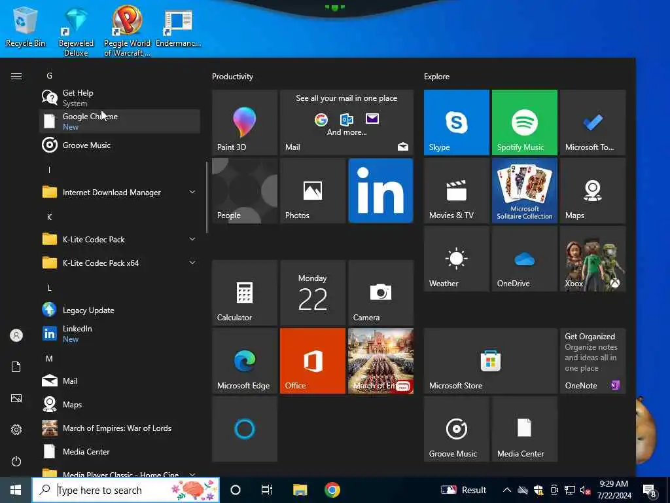Open the notification center icon
The height and width of the screenshot is (503, 670).
pyautogui.click(x=650, y=491)
